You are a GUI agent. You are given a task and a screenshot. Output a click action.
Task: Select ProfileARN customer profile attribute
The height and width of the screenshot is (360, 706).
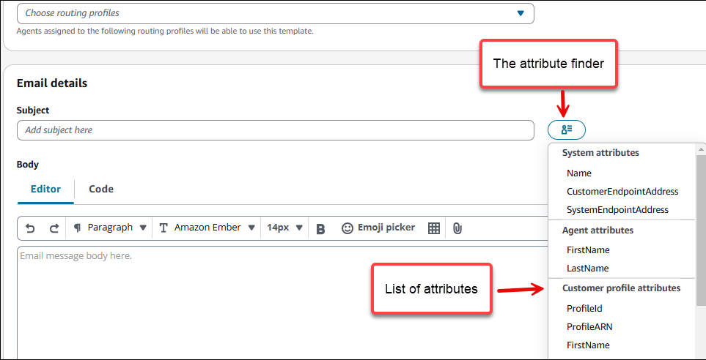pyautogui.click(x=589, y=327)
